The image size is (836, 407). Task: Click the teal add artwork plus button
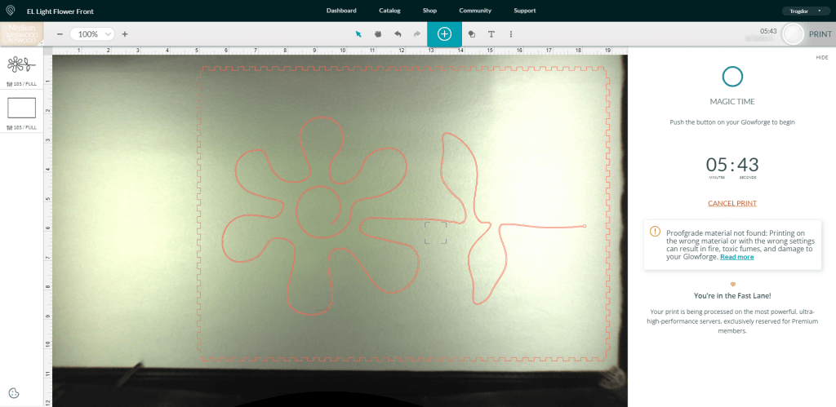tap(444, 34)
